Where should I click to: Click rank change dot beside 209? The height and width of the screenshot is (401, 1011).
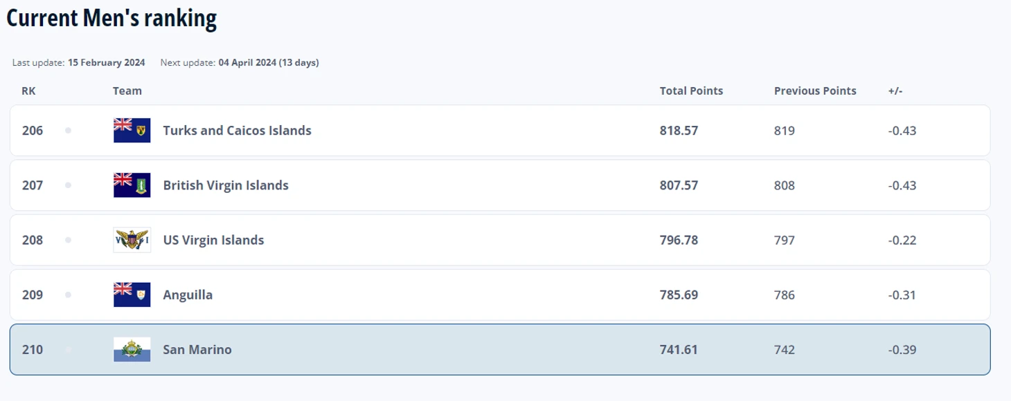coord(68,295)
